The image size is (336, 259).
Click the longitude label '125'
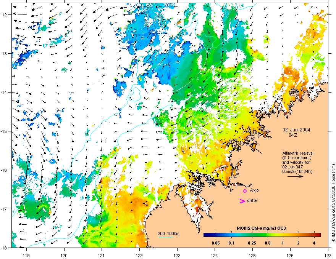[252, 255]
